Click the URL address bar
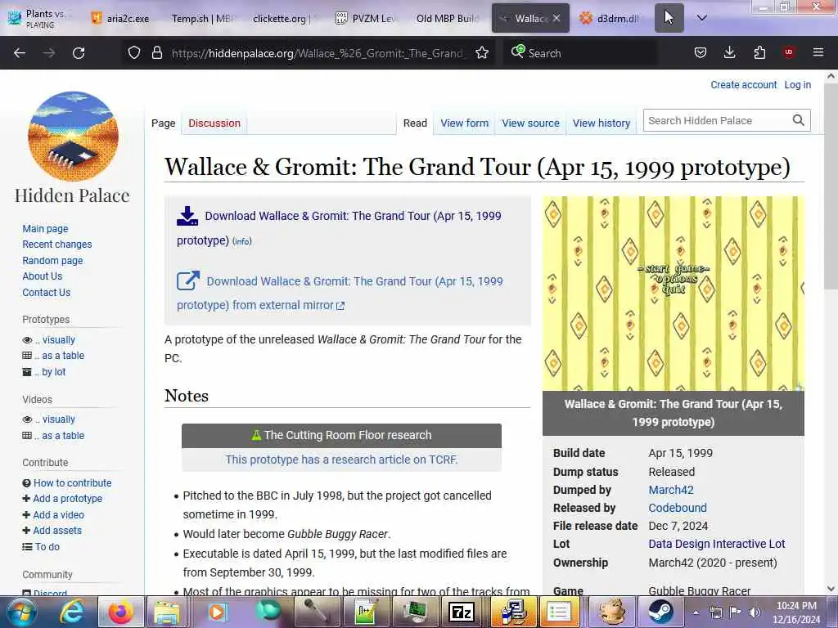838x628 pixels. [x=318, y=53]
